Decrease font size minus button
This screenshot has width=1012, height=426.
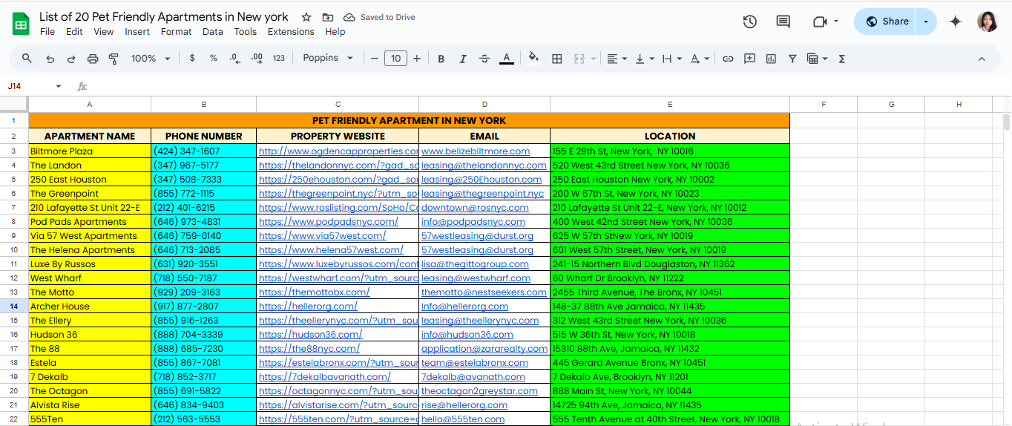[374, 59]
